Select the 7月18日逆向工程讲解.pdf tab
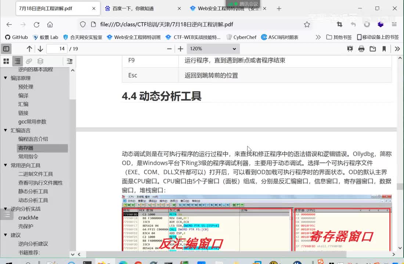The image size is (404, 264). click(58, 8)
